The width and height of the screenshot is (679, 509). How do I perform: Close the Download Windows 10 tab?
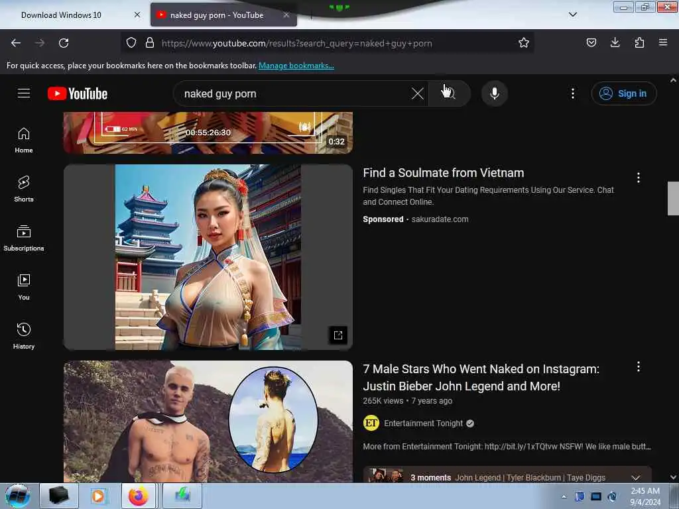(137, 15)
